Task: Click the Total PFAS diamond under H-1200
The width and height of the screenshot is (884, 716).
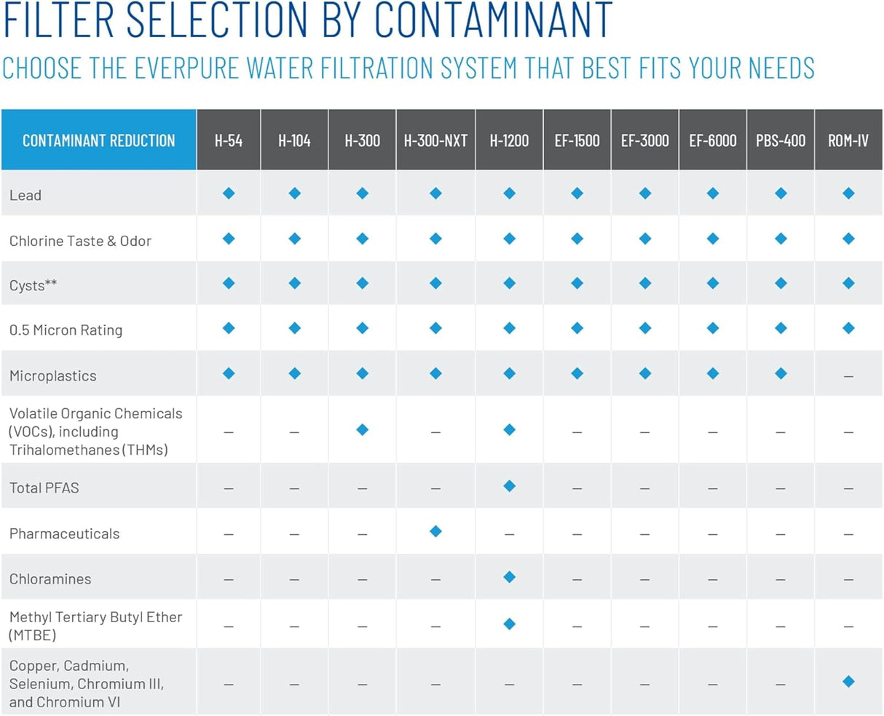Action: point(510,486)
